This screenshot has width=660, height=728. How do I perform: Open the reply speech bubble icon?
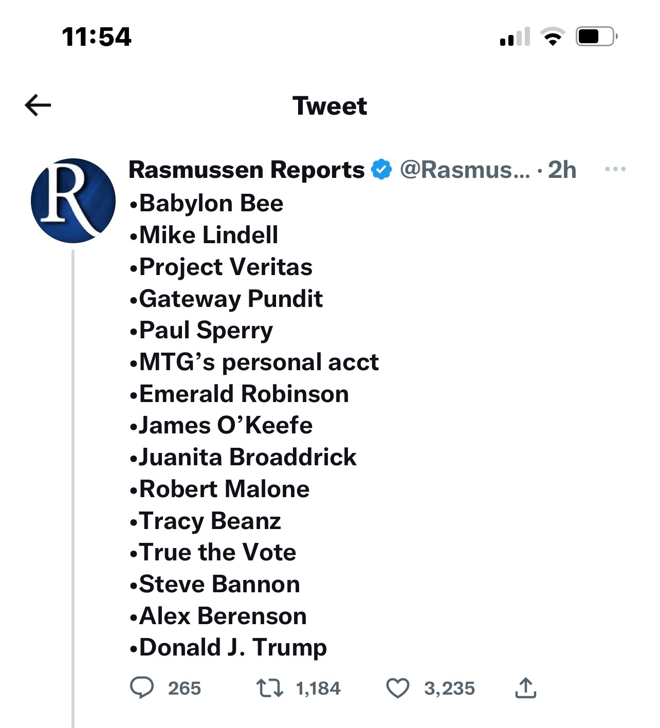point(141,688)
